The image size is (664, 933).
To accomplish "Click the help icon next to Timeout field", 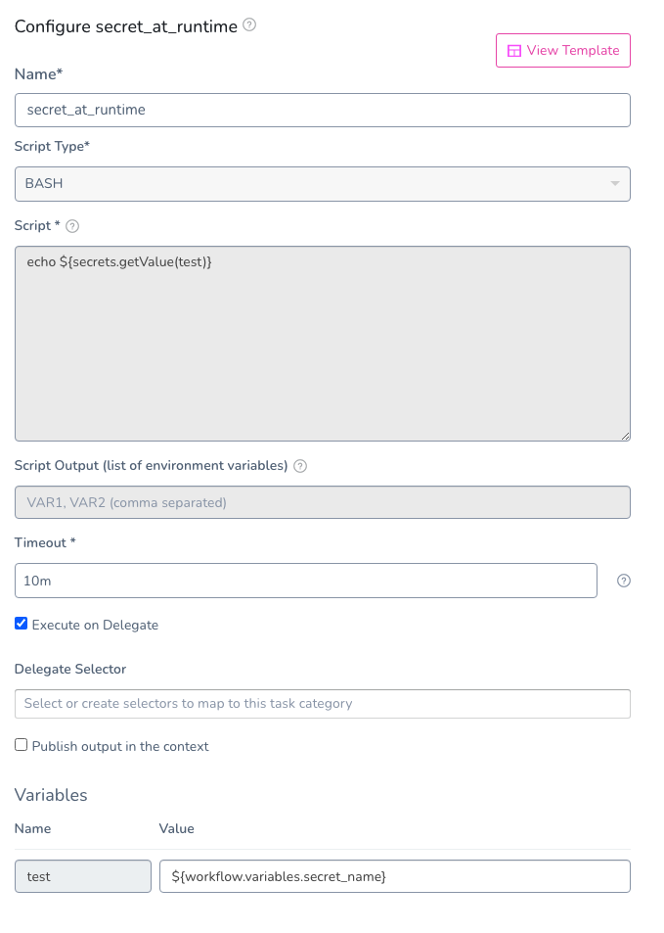I will pyautogui.click(x=624, y=581).
